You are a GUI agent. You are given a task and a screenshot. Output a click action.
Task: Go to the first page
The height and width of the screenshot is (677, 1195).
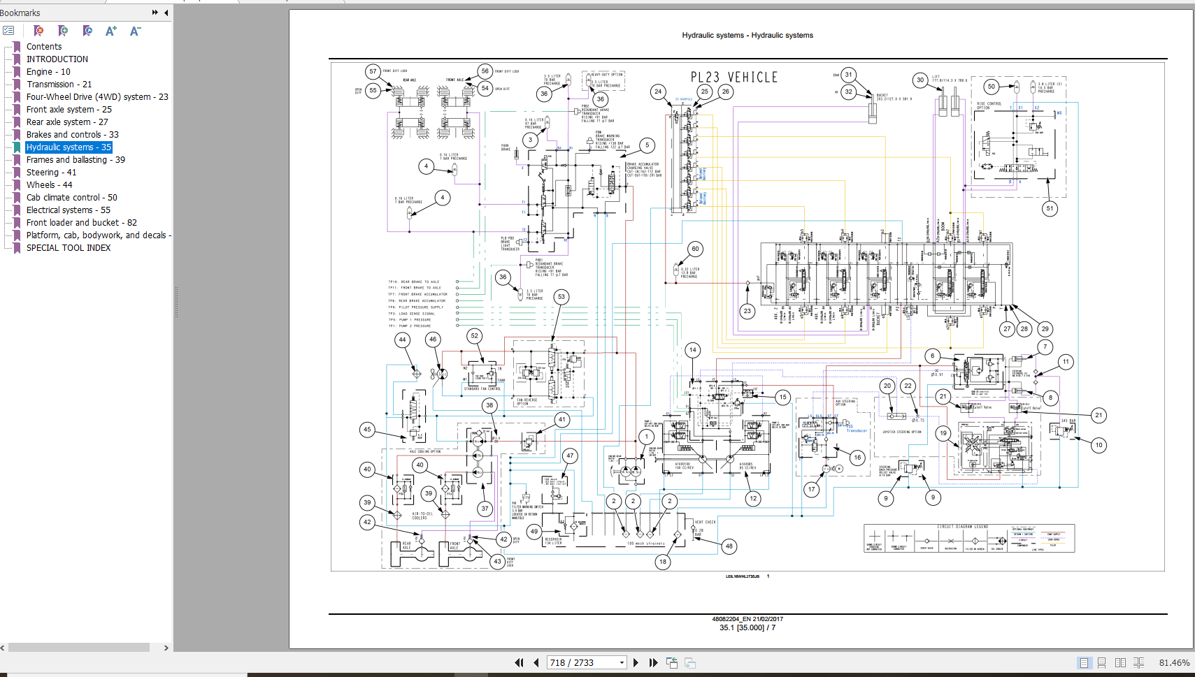[519, 662]
